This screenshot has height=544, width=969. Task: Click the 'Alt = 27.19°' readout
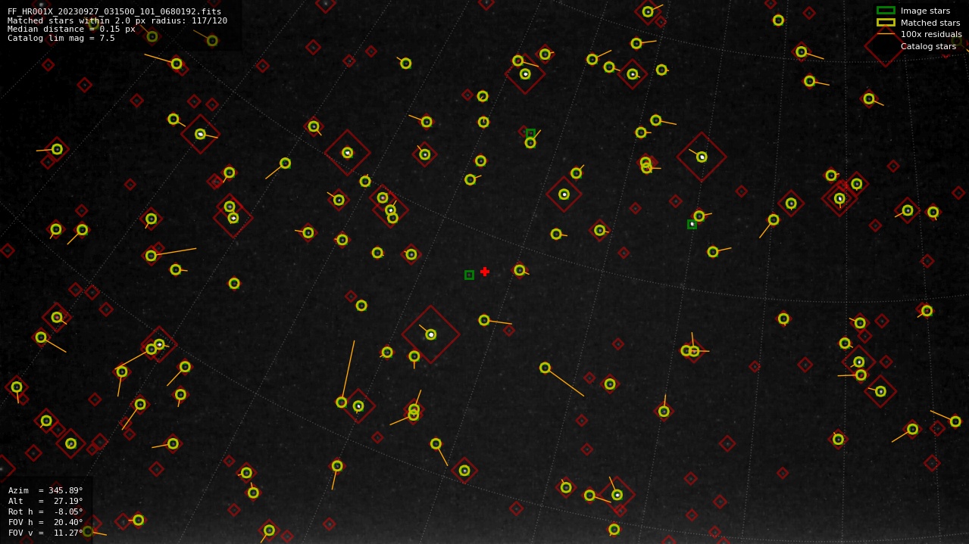tap(45, 501)
